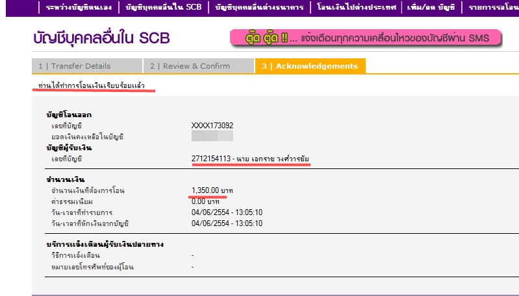
Task: Click the page heading บัญชีบุคคลอื่นใน SCB
Action: click(101, 38)
